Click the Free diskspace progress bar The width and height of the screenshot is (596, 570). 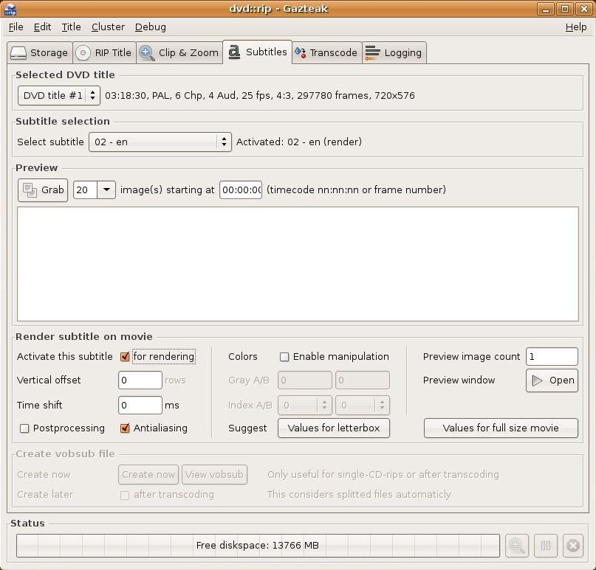coord(258,546)
